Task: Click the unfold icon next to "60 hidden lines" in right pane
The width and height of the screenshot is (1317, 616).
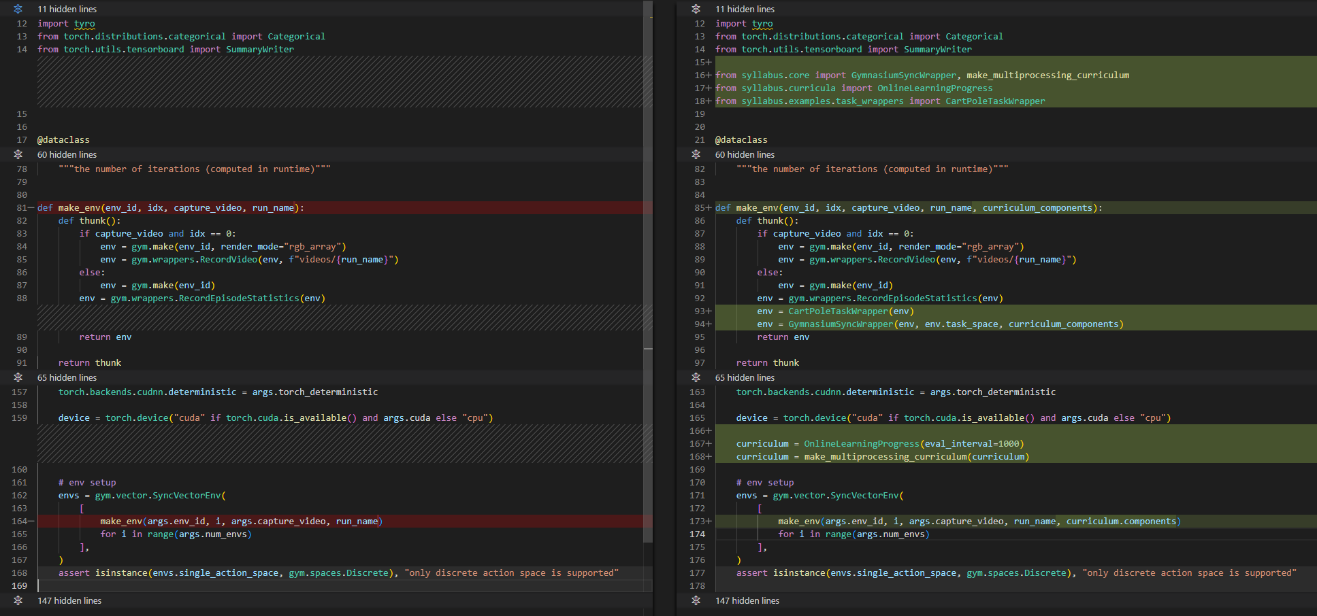Action: coord(696,154)
